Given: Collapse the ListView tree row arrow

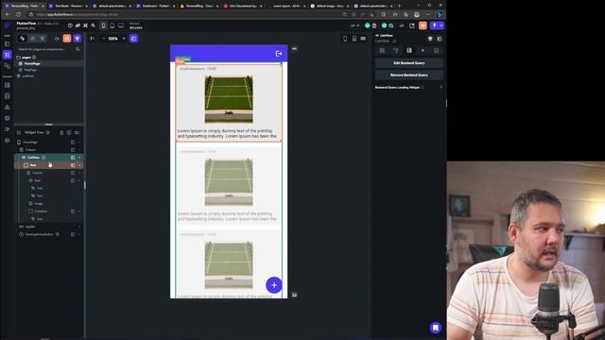Looking at the screenshot, I should click(79, 158).
